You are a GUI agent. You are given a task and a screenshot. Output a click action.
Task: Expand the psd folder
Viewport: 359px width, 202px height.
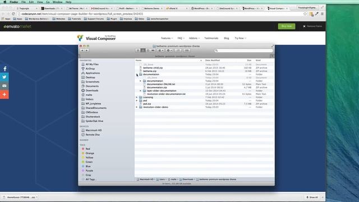click(x=137, y=100)
